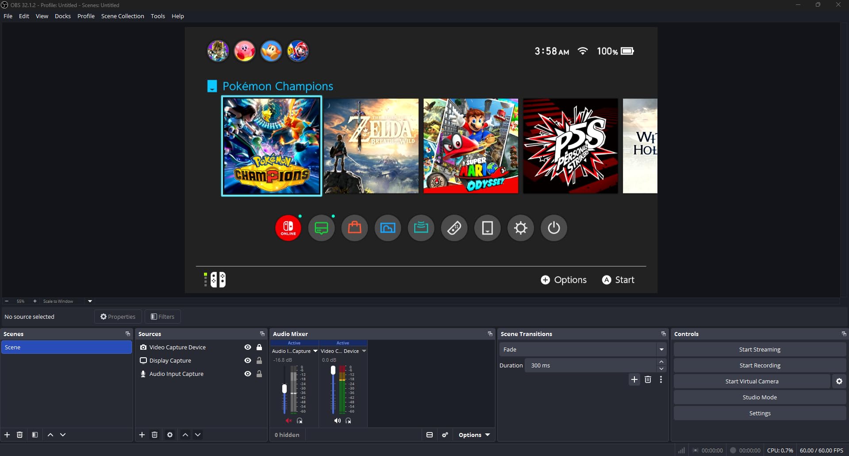Float the Scenes dock using its pop-out icon
This screenshot has height=456, width=849.
tap(128, 334)
